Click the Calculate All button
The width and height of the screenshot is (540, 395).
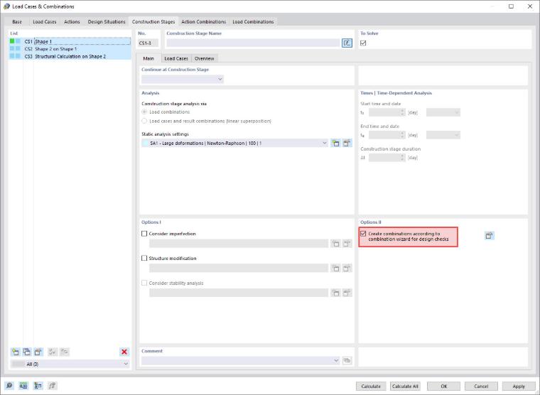(x=405, y=386)
